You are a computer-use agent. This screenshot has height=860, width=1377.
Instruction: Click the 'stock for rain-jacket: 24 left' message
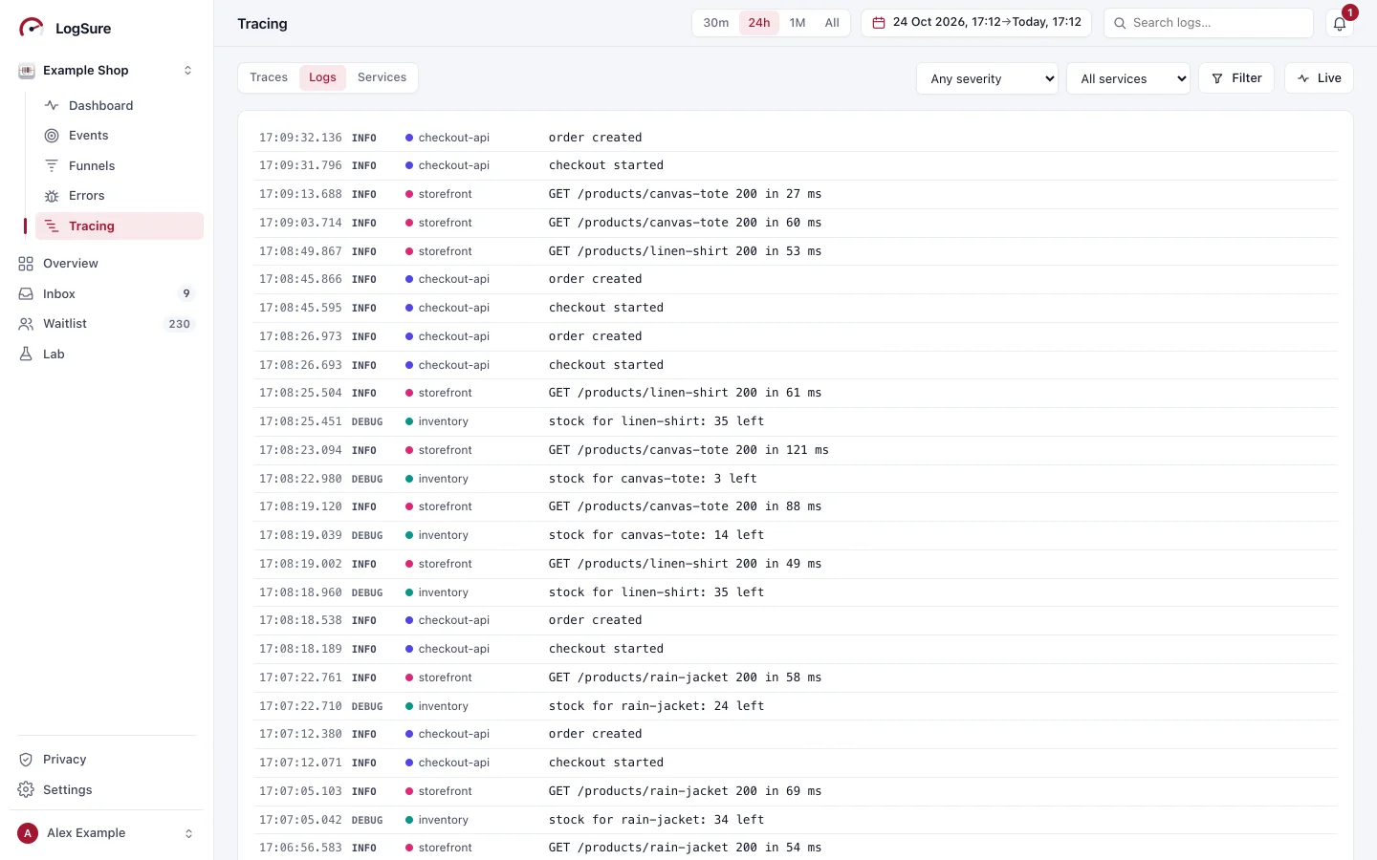click(x=656, y=706)
